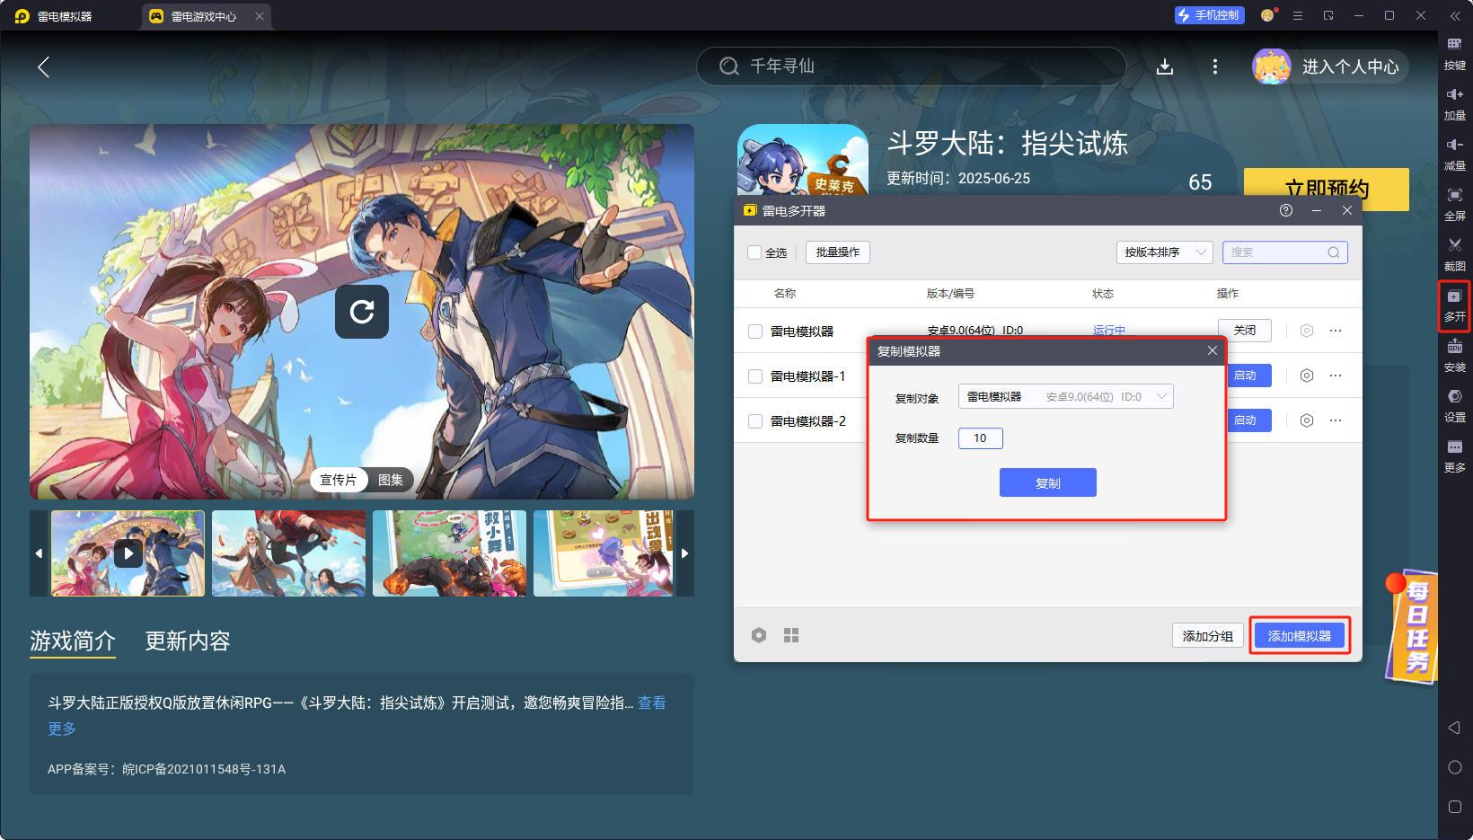This screenshot has height=840, width=1473.
Task: Select the first trailer thumbnail with play icon
Action: (x=128, y=553)
